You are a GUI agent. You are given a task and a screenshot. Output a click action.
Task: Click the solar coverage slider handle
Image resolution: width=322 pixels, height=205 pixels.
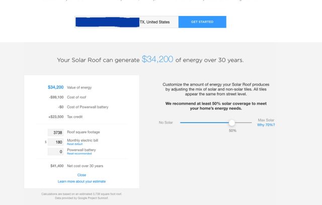pyautogui.click(x=232, y=123)
